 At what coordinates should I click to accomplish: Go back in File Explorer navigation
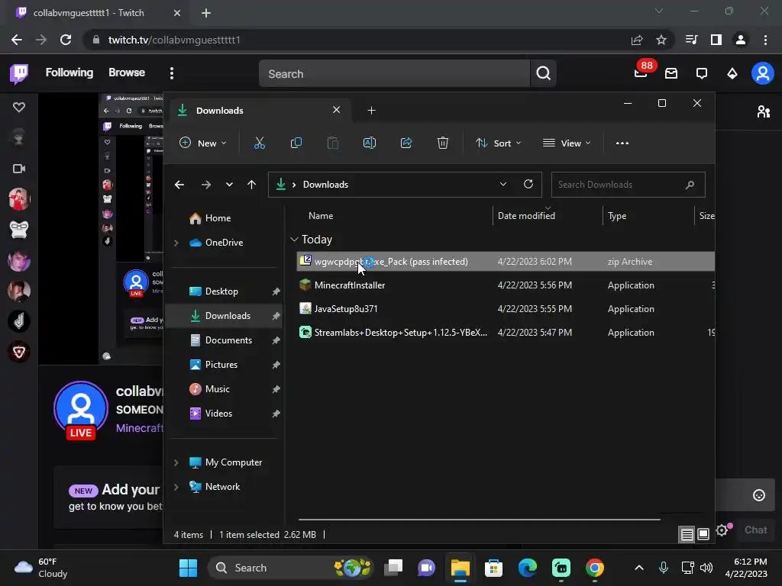coord(179,185)
